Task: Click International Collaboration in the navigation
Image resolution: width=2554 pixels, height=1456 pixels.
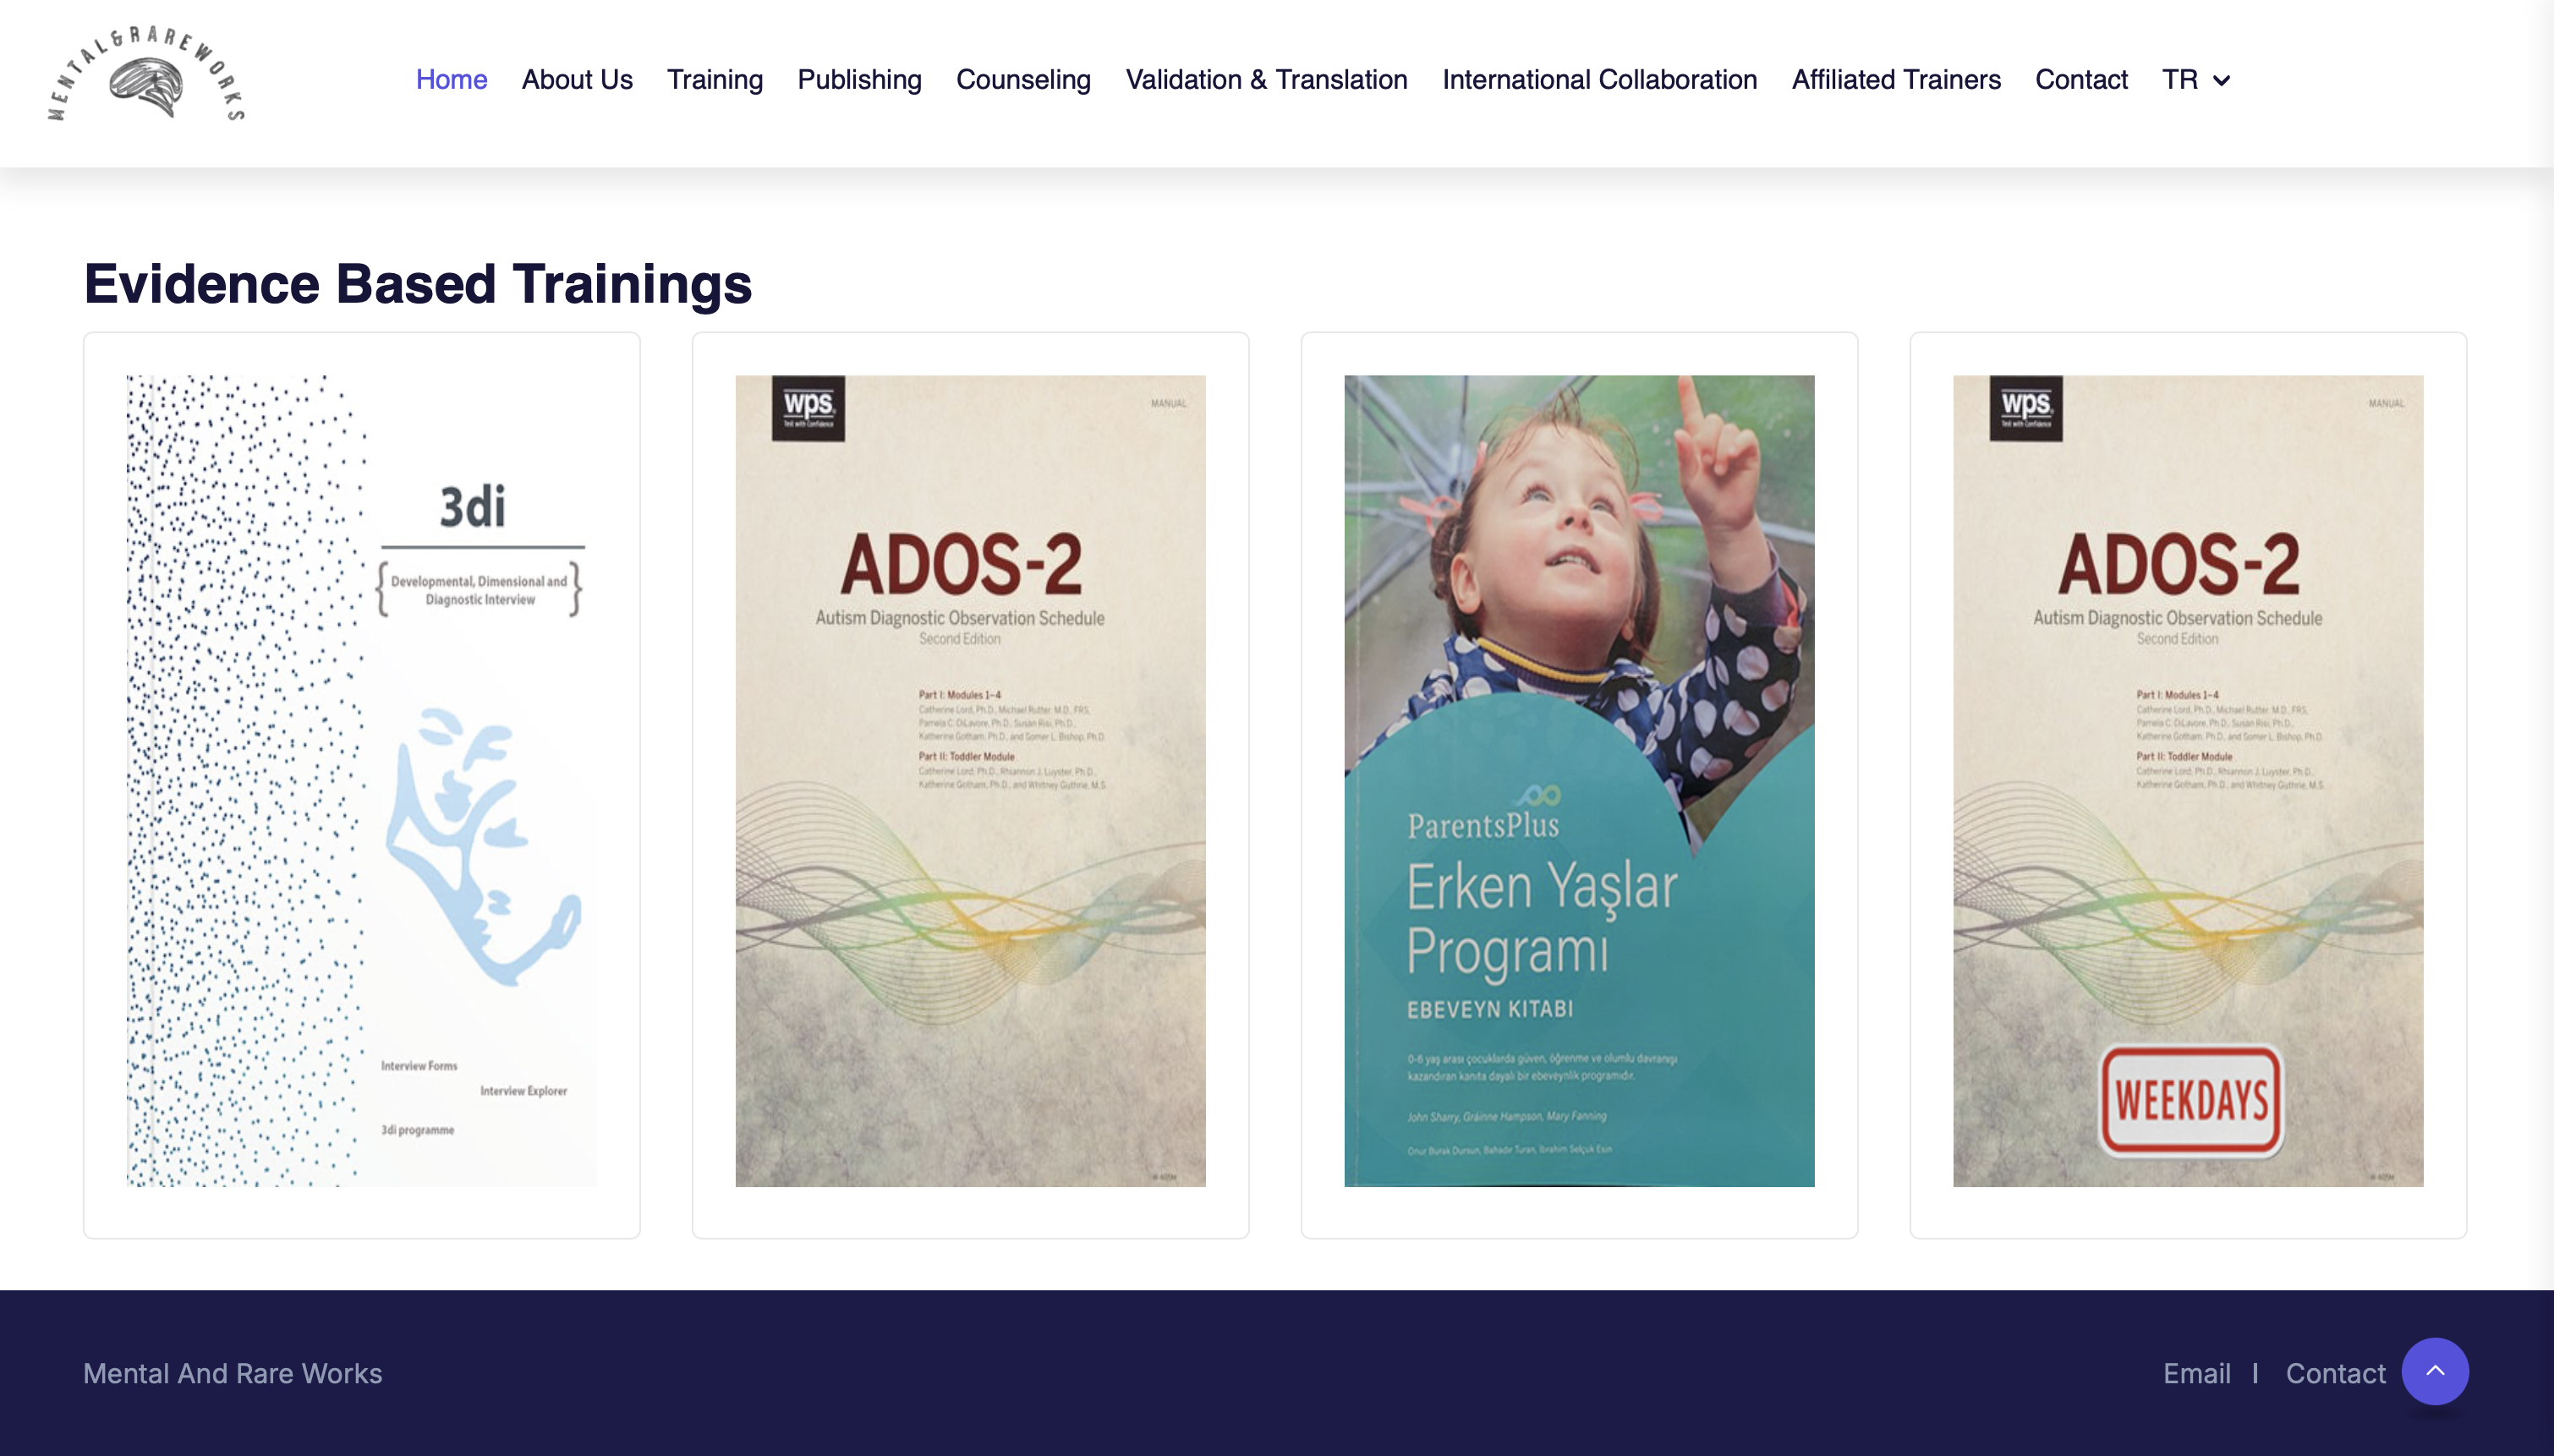Action: [x=1599, y=80]
